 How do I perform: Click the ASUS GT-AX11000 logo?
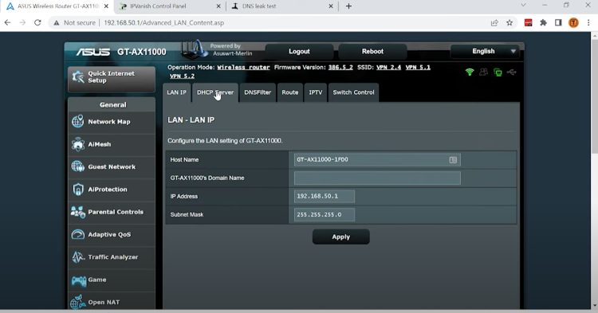click(x=121, y=52)
